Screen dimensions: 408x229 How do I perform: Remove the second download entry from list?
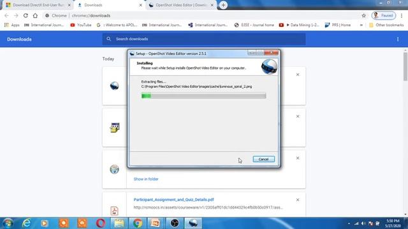pyautogui.click(x=298, y=116)
